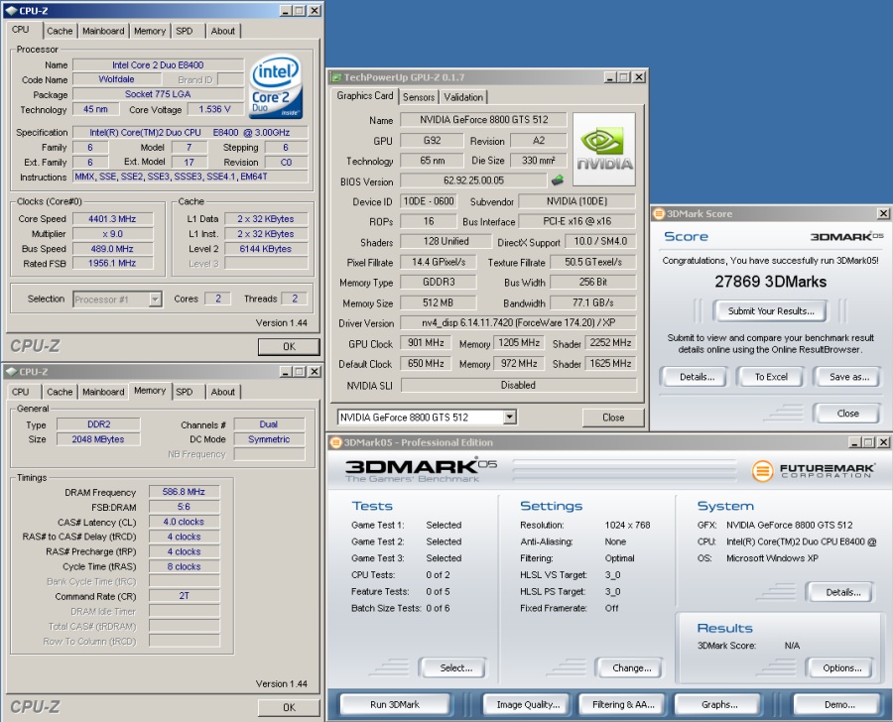Viewport: 893px width, 722px height.
Task: Click Change button under Settings
Action: point(631,667)
